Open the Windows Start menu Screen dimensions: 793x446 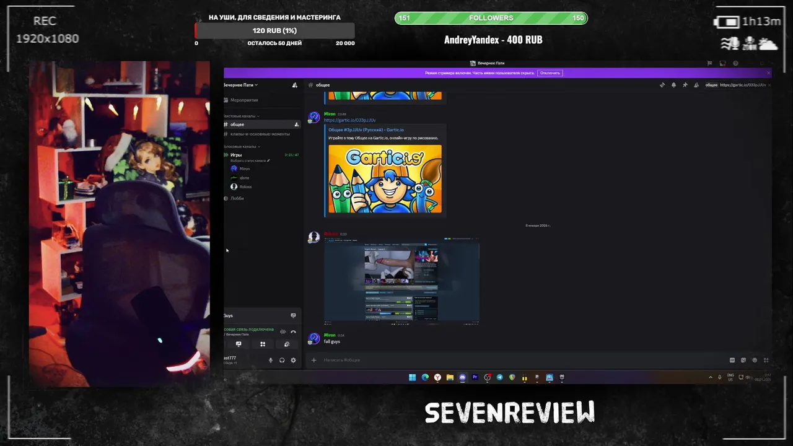point(413,377)
